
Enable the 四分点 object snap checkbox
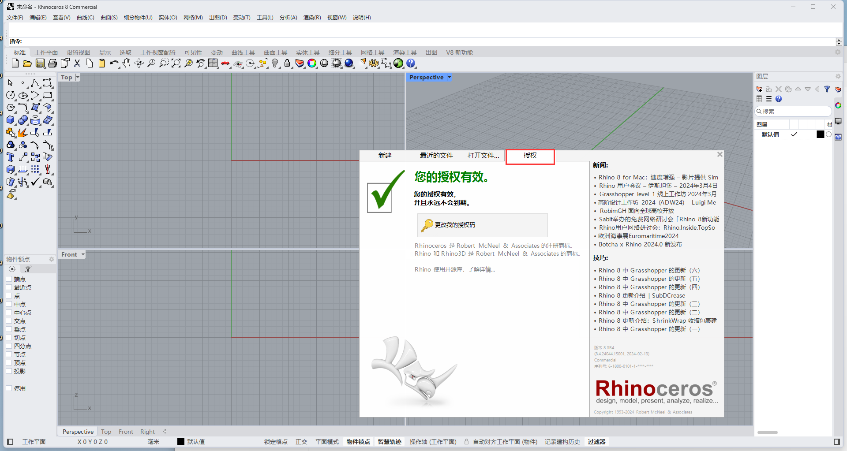[x=9, y=346]
